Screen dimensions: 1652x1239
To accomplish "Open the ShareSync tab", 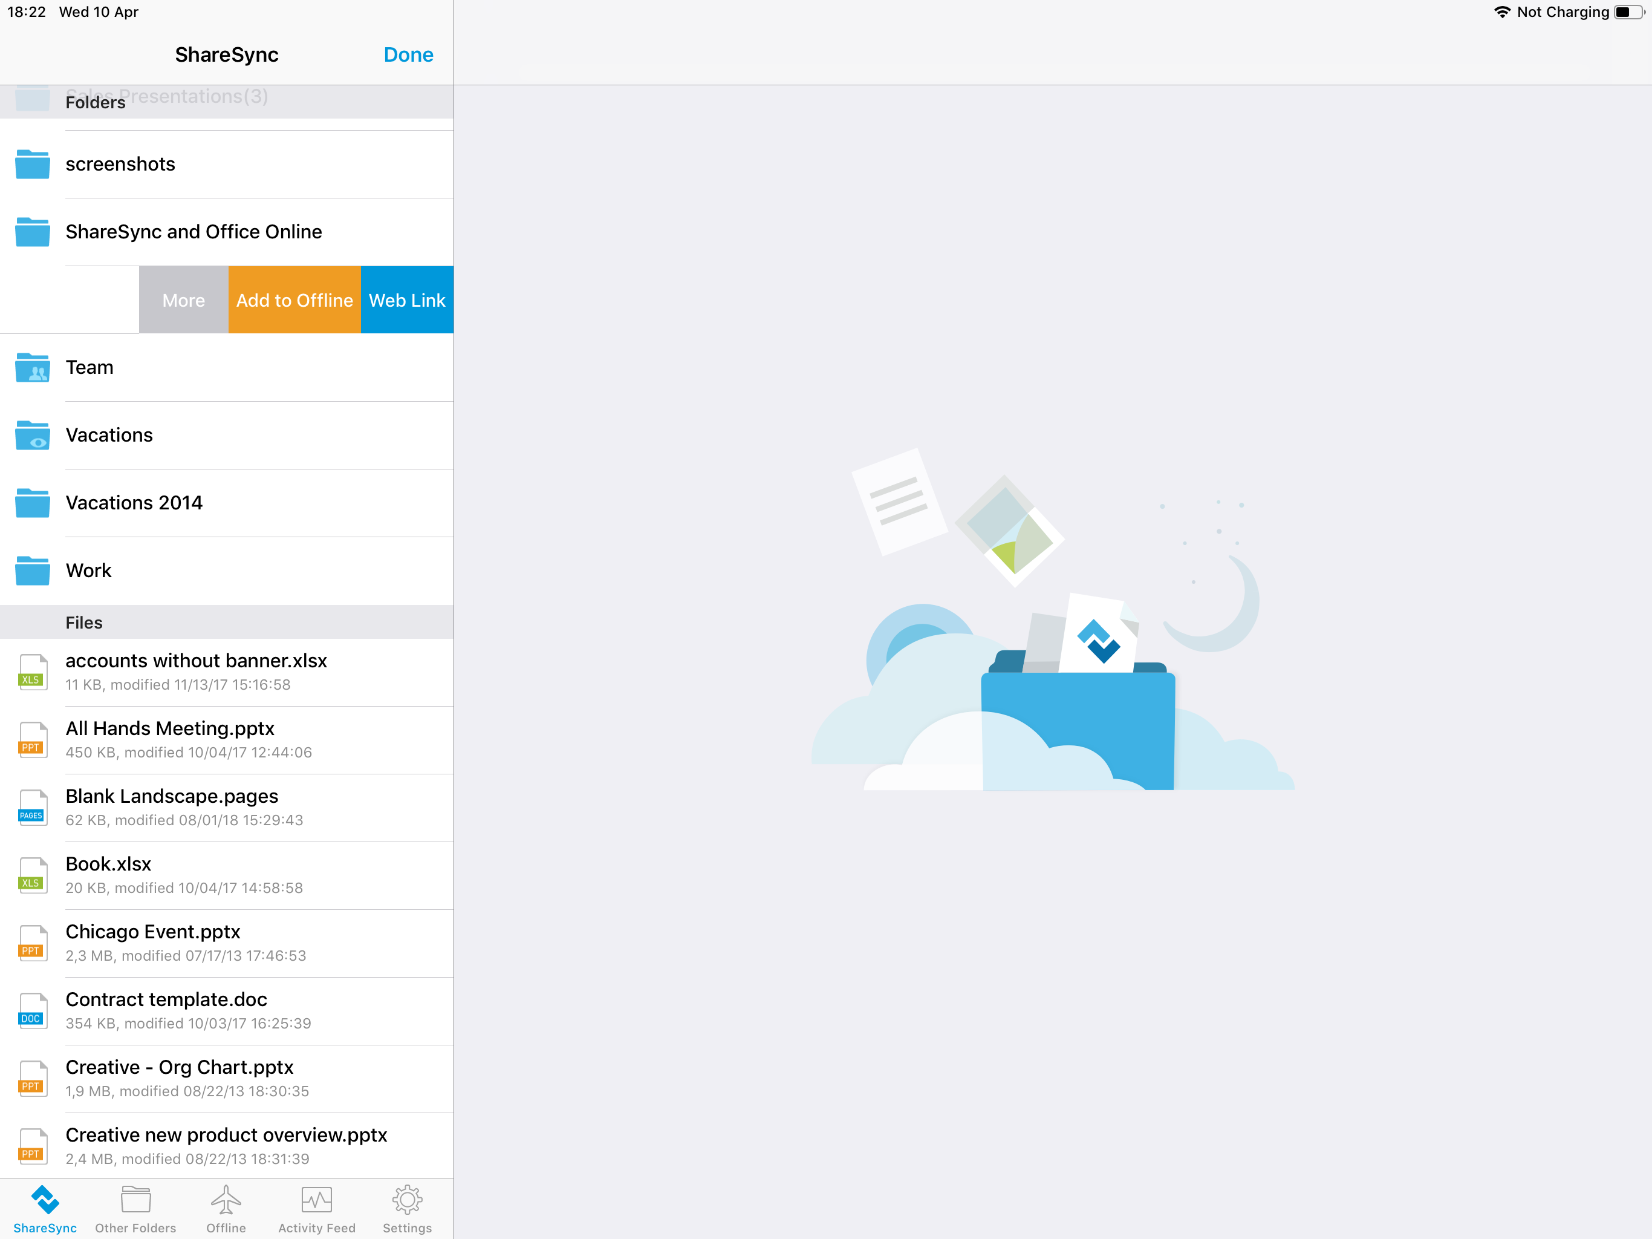I will click(45, 1209).
